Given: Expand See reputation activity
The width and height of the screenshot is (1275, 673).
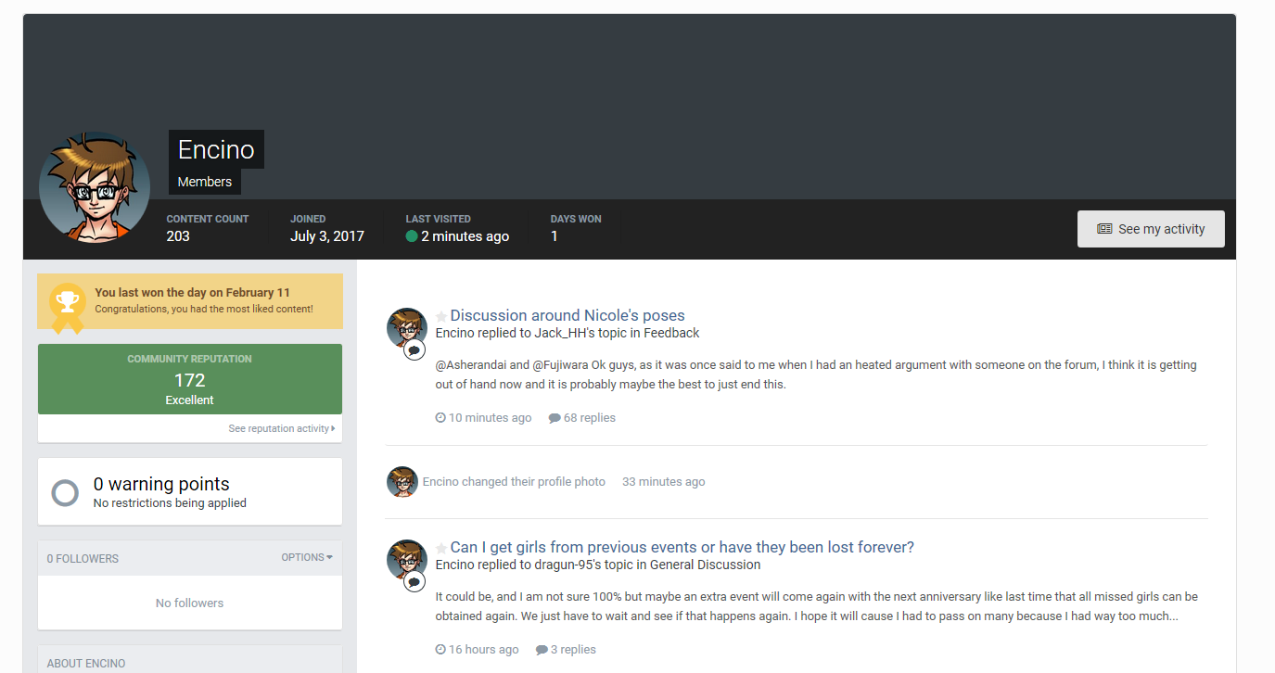Looking at the screenshot, I should 282,428.
